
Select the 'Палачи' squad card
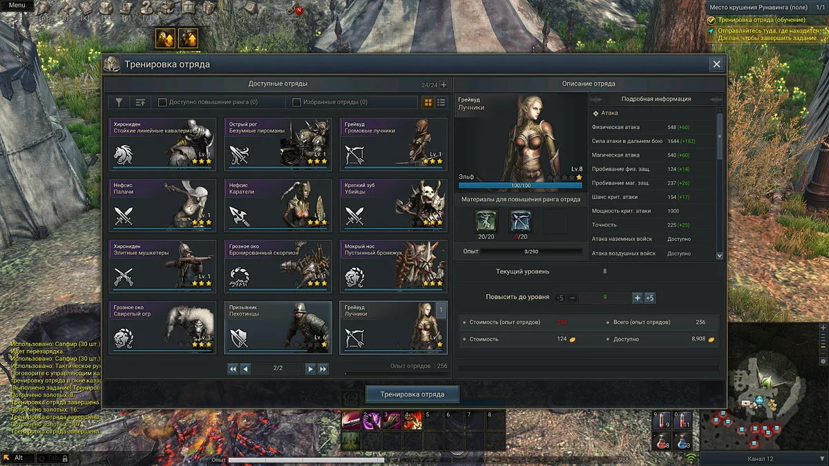click(x=162, y=205)
